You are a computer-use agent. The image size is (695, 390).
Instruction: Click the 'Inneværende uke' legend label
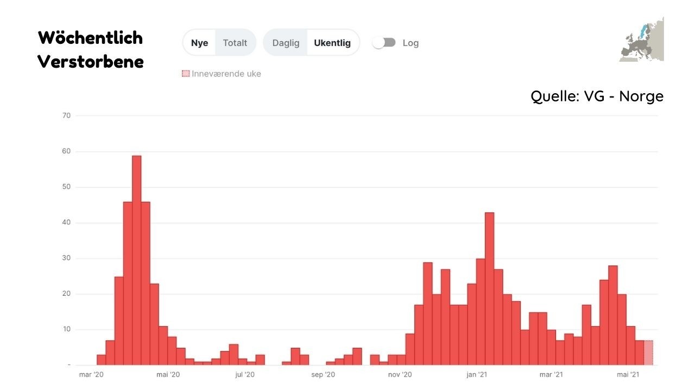coord(226,74)
